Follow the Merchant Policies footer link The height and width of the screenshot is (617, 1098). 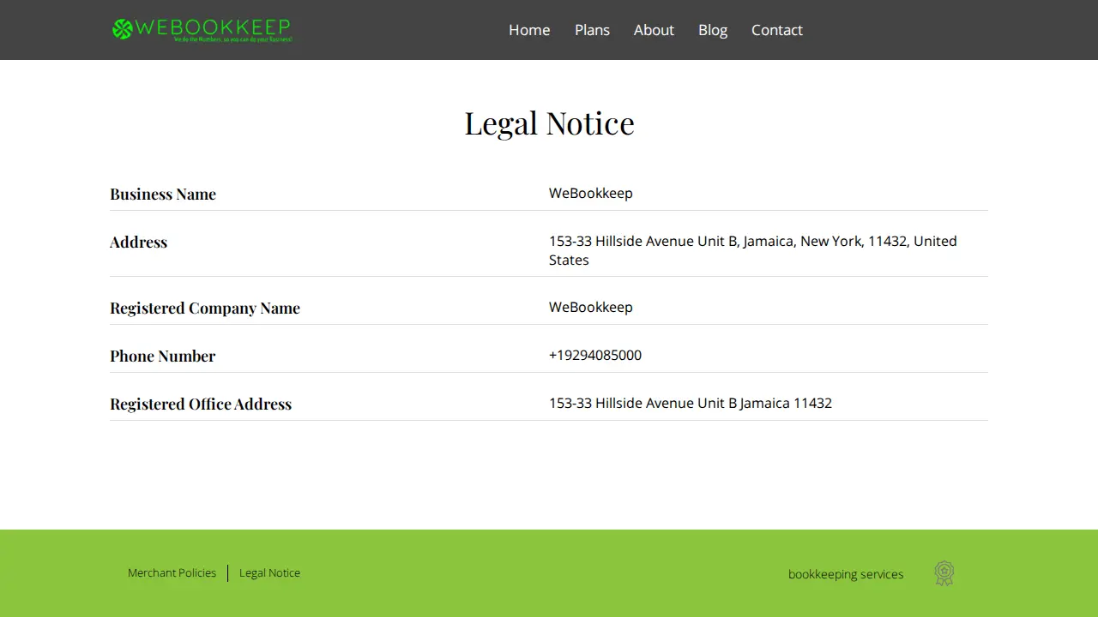[x=172, y=572]
